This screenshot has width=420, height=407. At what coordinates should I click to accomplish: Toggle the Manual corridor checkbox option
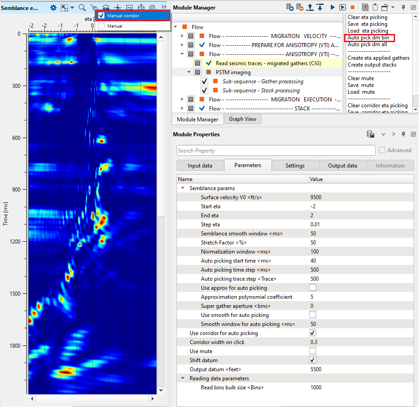click(x=102, y=15)
